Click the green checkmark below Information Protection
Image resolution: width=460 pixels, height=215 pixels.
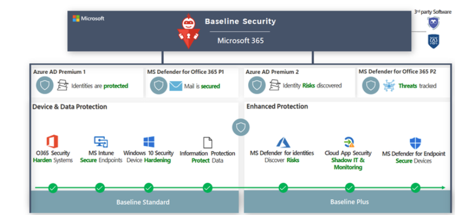[x=207, y=188]
